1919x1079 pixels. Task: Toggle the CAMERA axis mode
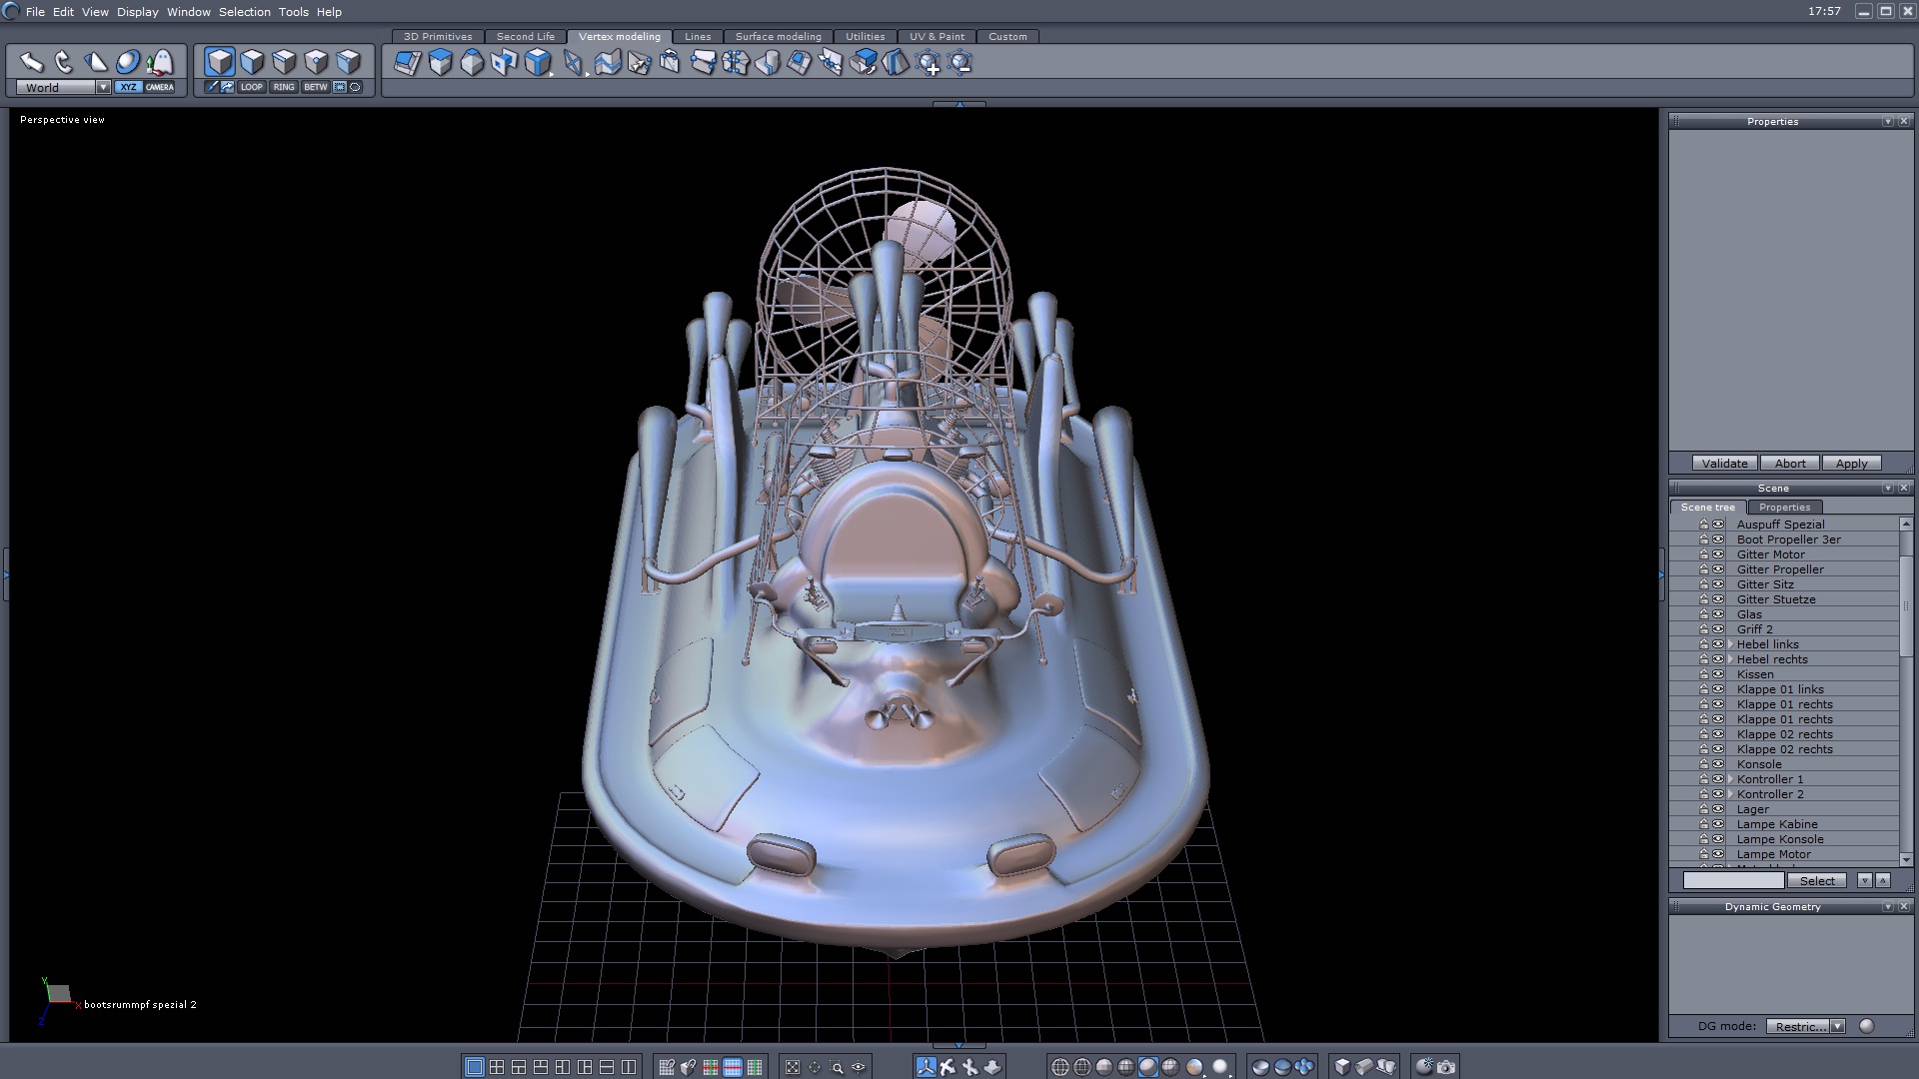160,87
